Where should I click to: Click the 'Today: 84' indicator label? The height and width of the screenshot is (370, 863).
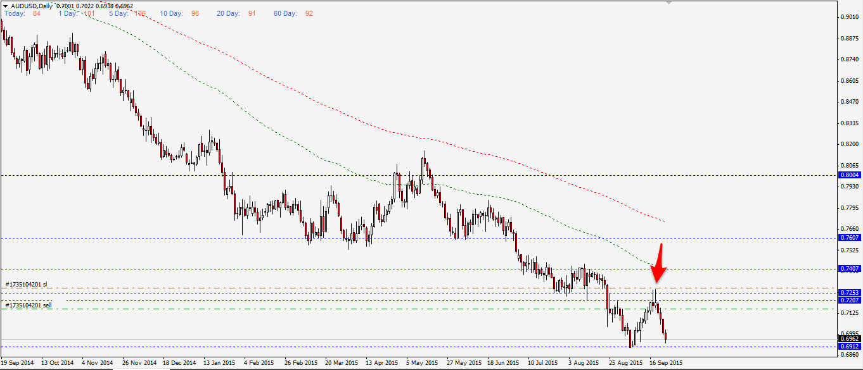tap(22, 13)
